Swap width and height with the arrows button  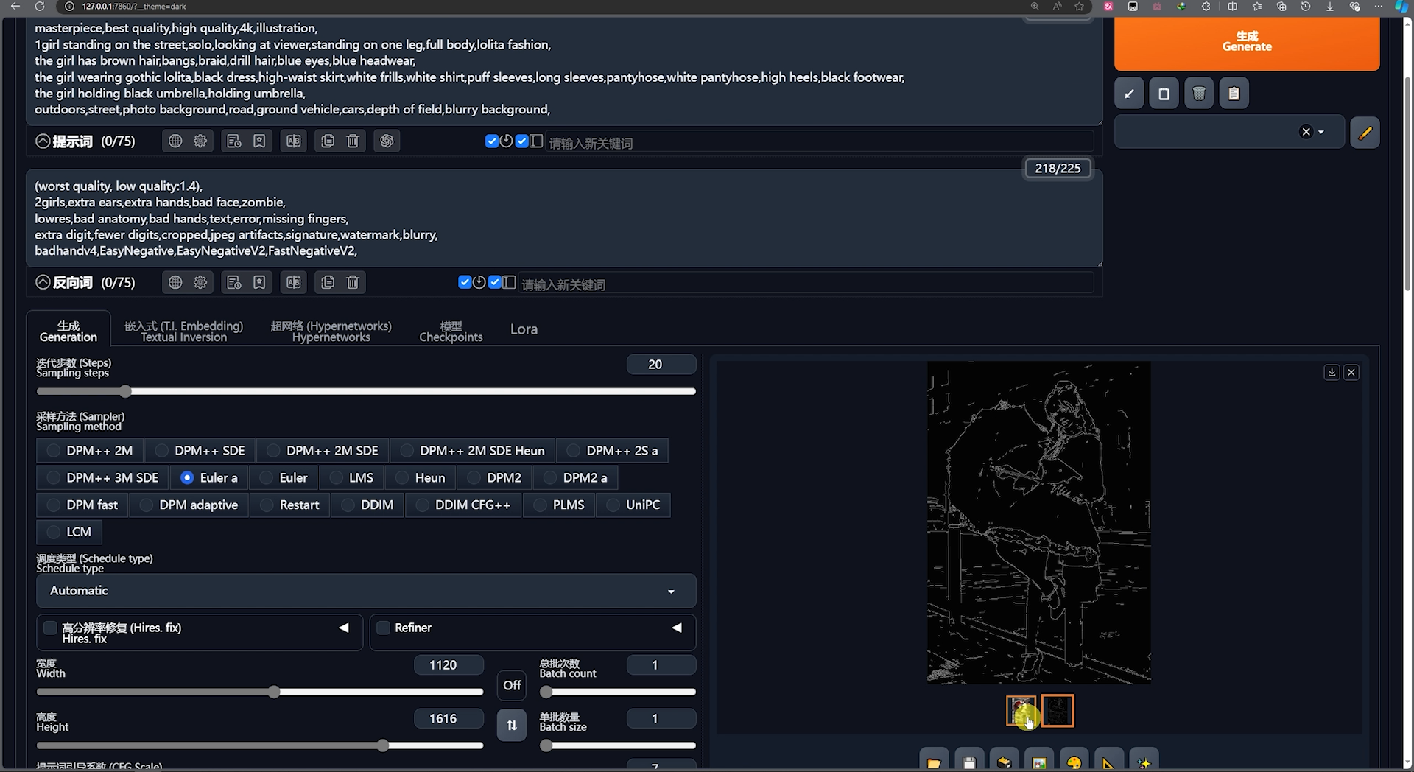coord(512,725)
